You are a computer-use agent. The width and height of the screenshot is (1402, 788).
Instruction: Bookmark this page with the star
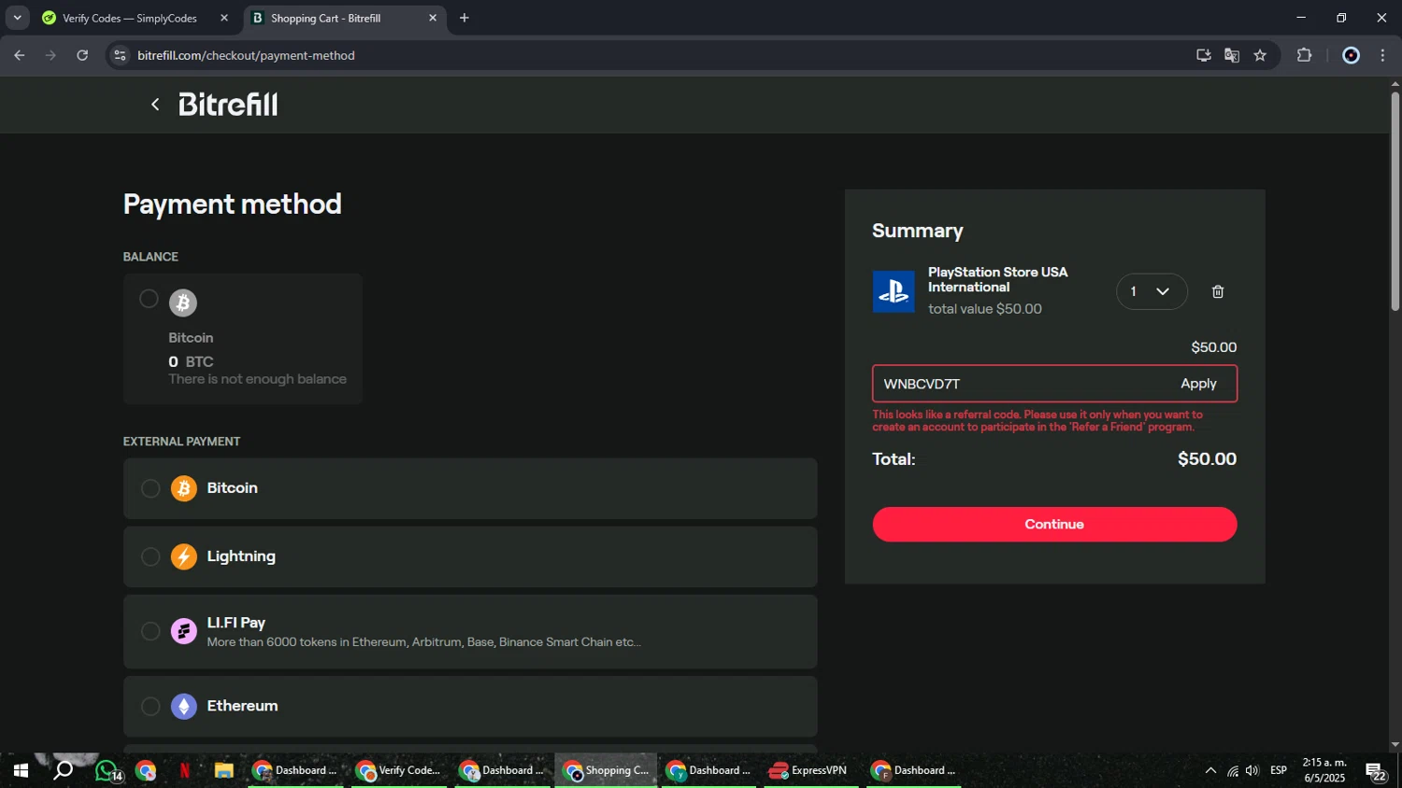[x=1260, y=55]
